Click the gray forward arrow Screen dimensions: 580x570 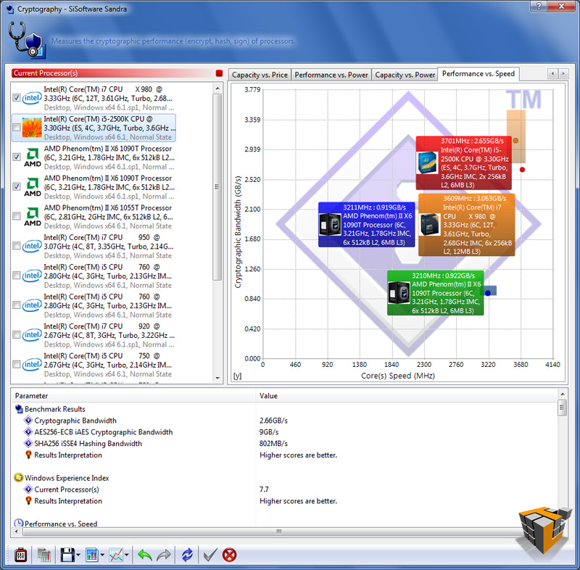[164, 555]
